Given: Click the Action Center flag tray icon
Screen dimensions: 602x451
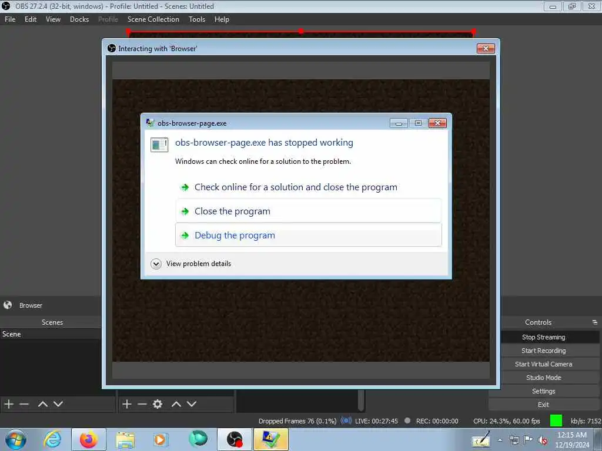Looking at the screenshot, I should tap(529, 440).
